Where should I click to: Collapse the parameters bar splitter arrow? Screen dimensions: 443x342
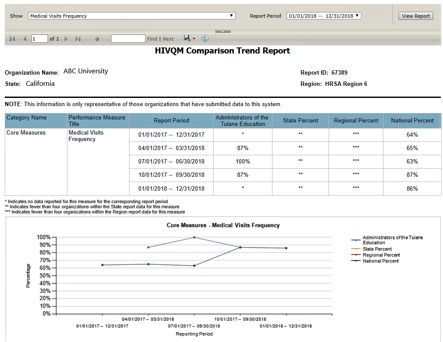223,31
